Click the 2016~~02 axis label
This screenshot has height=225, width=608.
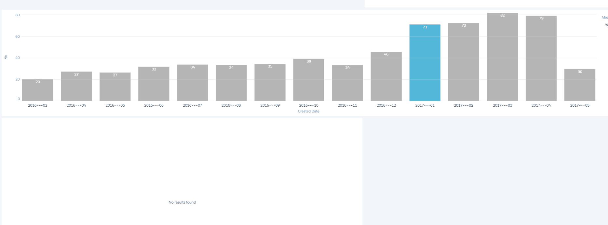[x=38, y=105]
